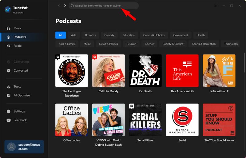
Task: Open Converted history clock icon
Action: pos(9,71)
